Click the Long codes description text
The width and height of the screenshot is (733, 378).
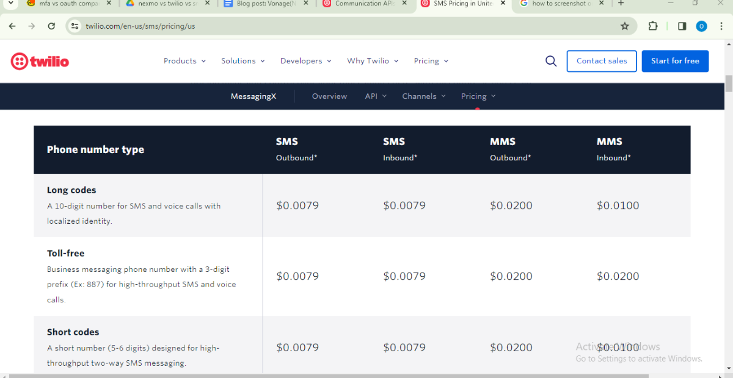(134, 213)
